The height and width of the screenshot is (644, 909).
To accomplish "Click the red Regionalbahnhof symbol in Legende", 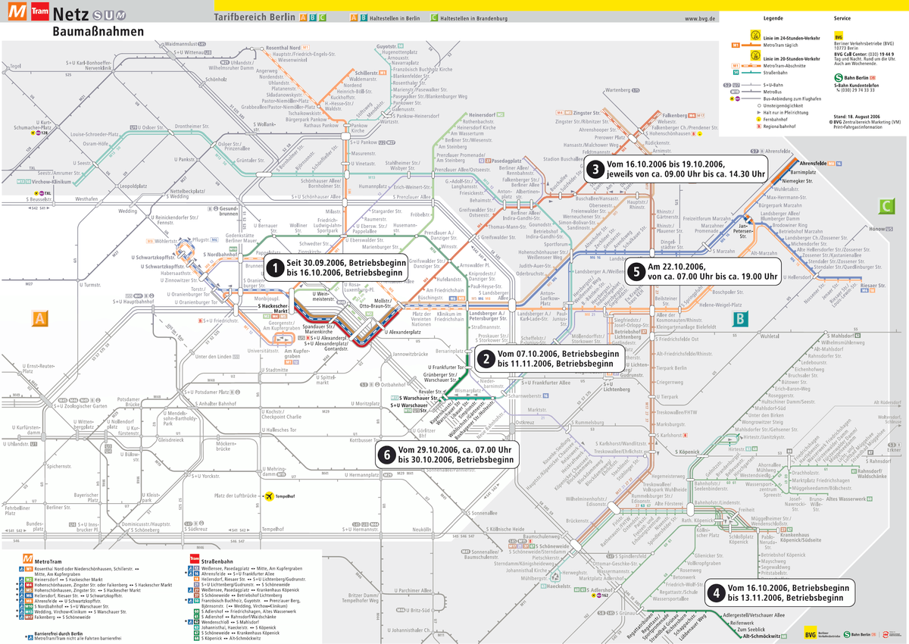I will 759,127.
